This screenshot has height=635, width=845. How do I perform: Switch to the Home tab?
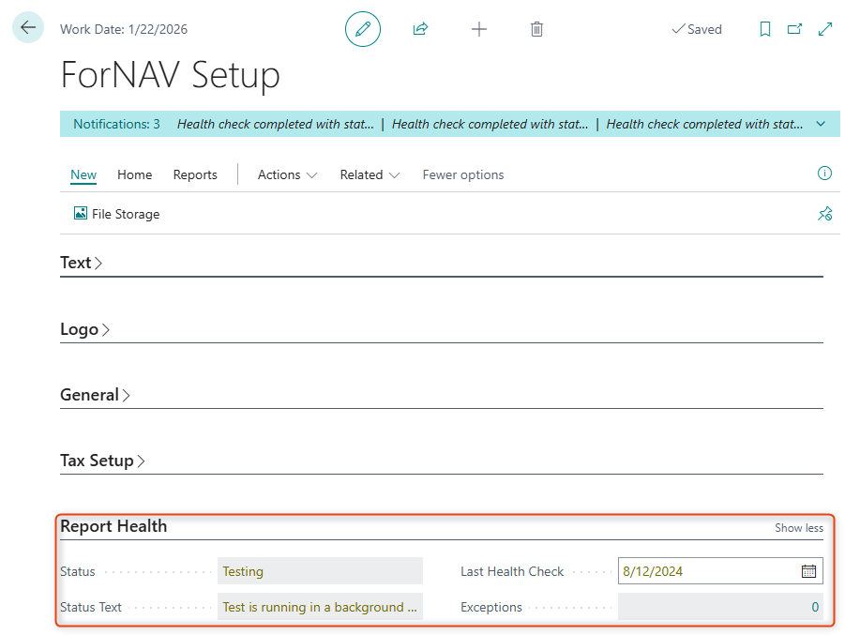(x=135, y=174)
